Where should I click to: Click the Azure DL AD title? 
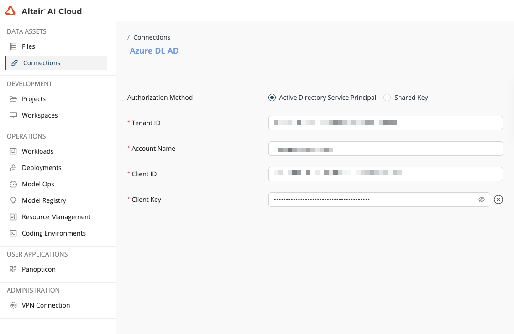(154, 51)
